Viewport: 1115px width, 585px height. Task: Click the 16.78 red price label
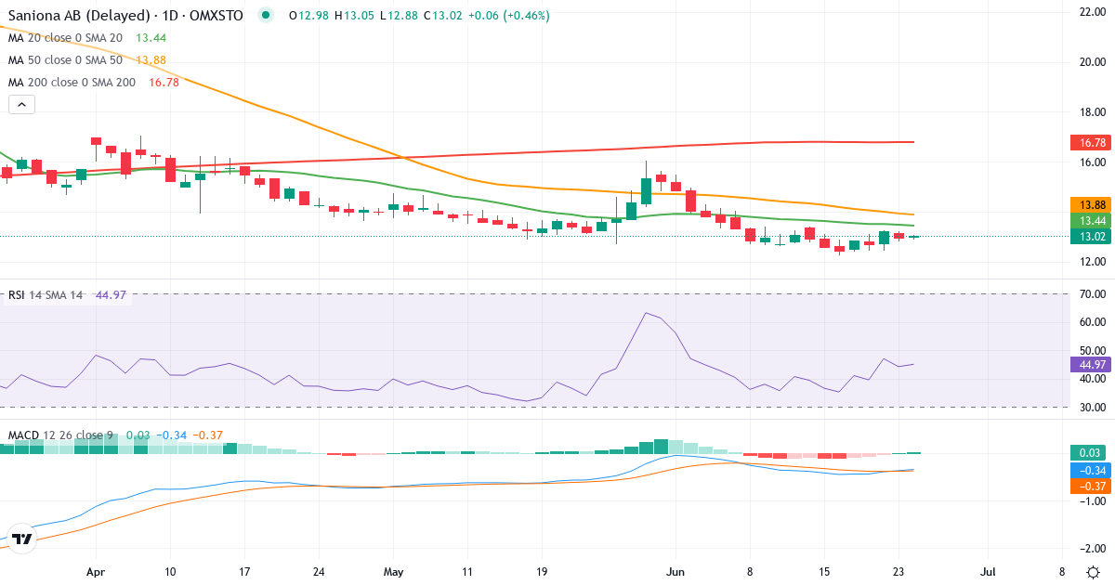coord(1091,143)
